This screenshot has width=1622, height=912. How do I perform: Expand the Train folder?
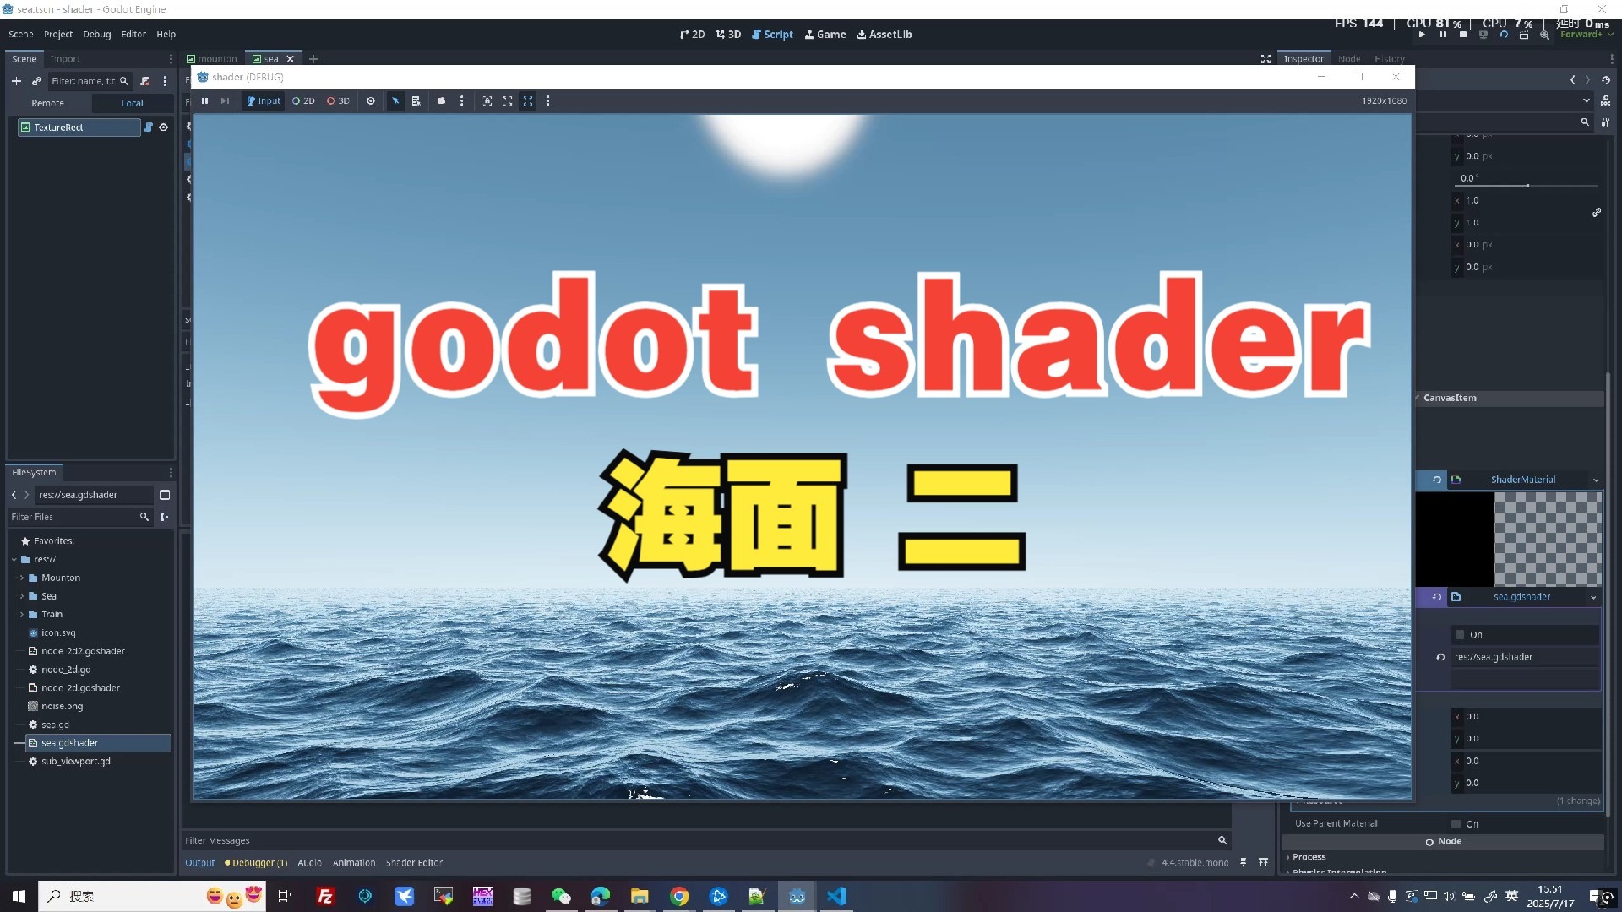(x=22, y=615)
